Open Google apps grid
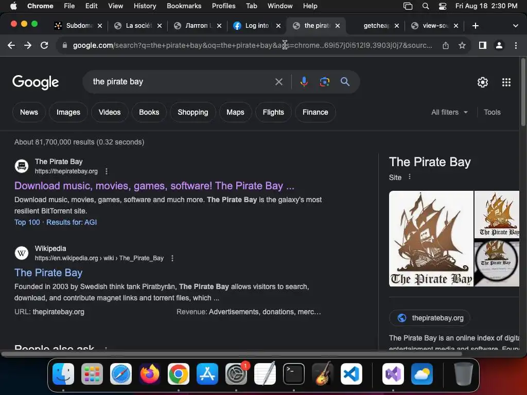Image resolution: width=527 pixels, height=395 pixels. tap(506, 82)
